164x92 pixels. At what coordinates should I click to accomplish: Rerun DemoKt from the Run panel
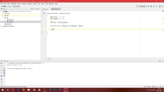[x=1, y=63]
